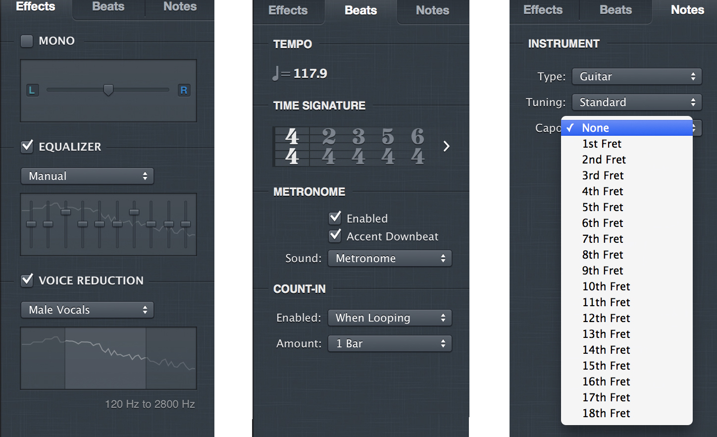The width and height of the screenshot is (717, 437).
Task: Choose the 2/4 time signature
Action: pos(328,146)
